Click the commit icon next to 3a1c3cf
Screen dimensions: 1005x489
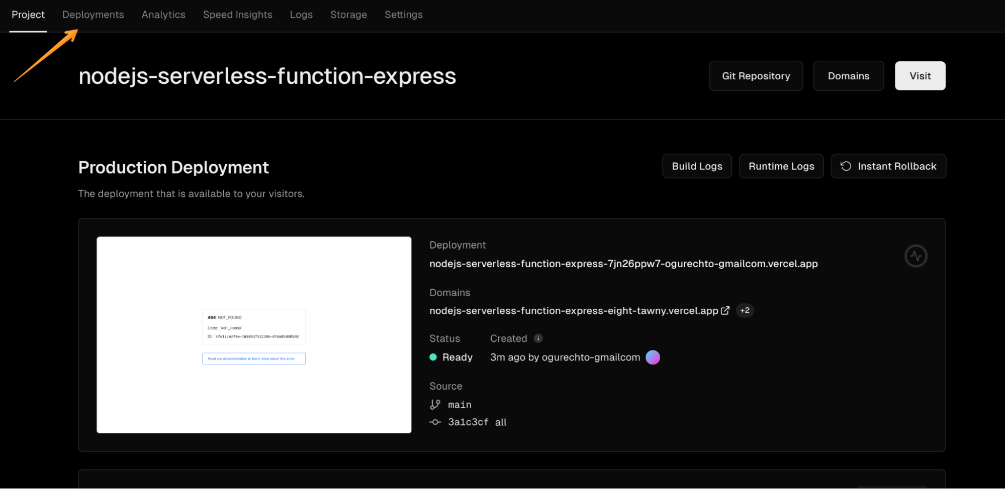pos(434,422)
